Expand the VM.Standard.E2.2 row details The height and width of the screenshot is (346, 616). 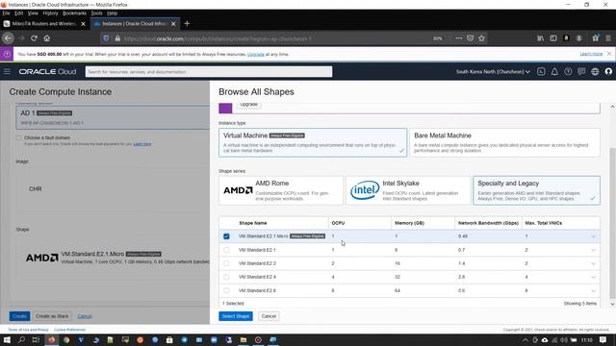point(593,263)
